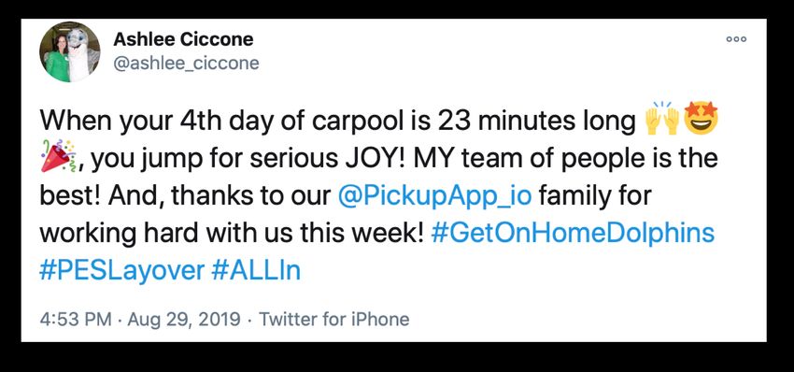Open the three-dot more options menu
The width and height of the screenshot is (794, 372).
pos(736,39)
